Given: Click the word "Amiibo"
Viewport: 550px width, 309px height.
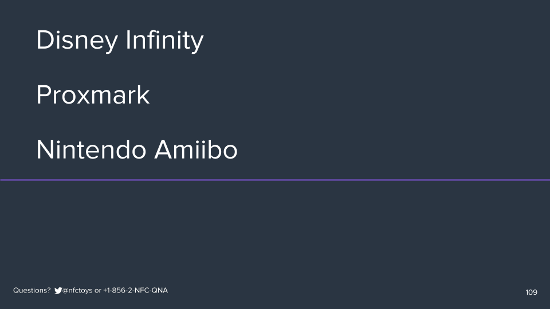Looking at the screenshot, I should click(x=196, y=150).
